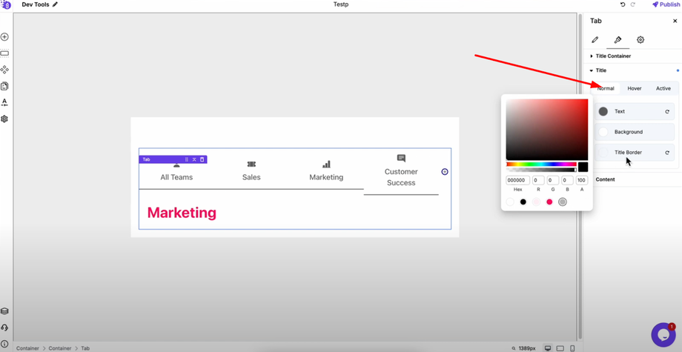Screen dimensions: 682x352
Task: Open the pages icon in left sidebar
Action: coord(4,86)
